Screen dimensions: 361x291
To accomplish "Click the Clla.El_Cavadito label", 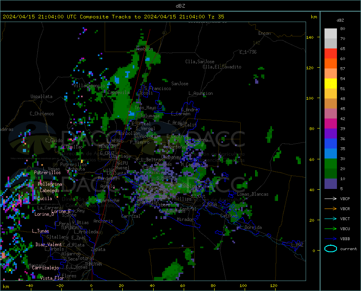I will click(x=222, y=67).
